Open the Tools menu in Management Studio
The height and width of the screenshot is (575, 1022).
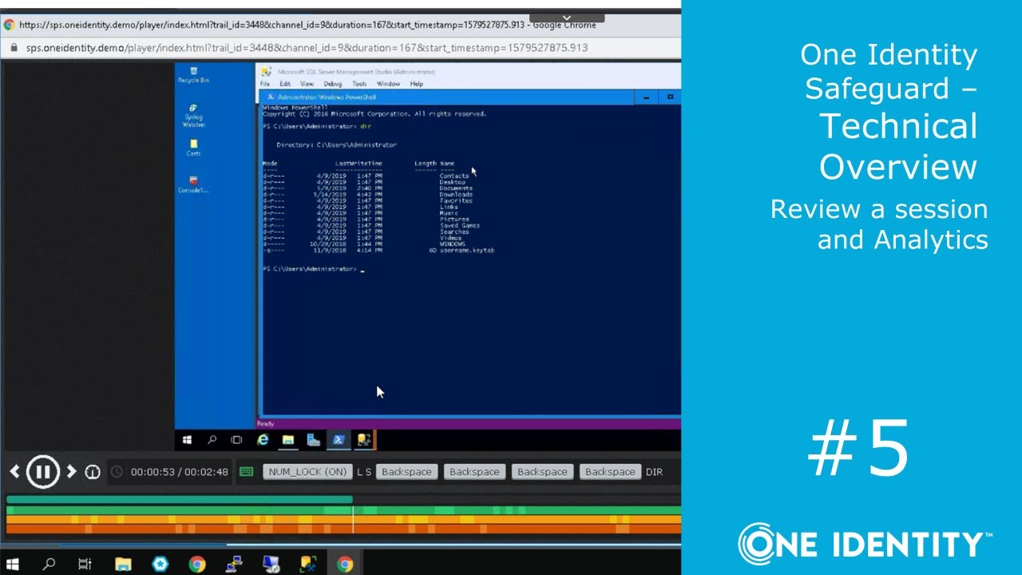[359, 84]
